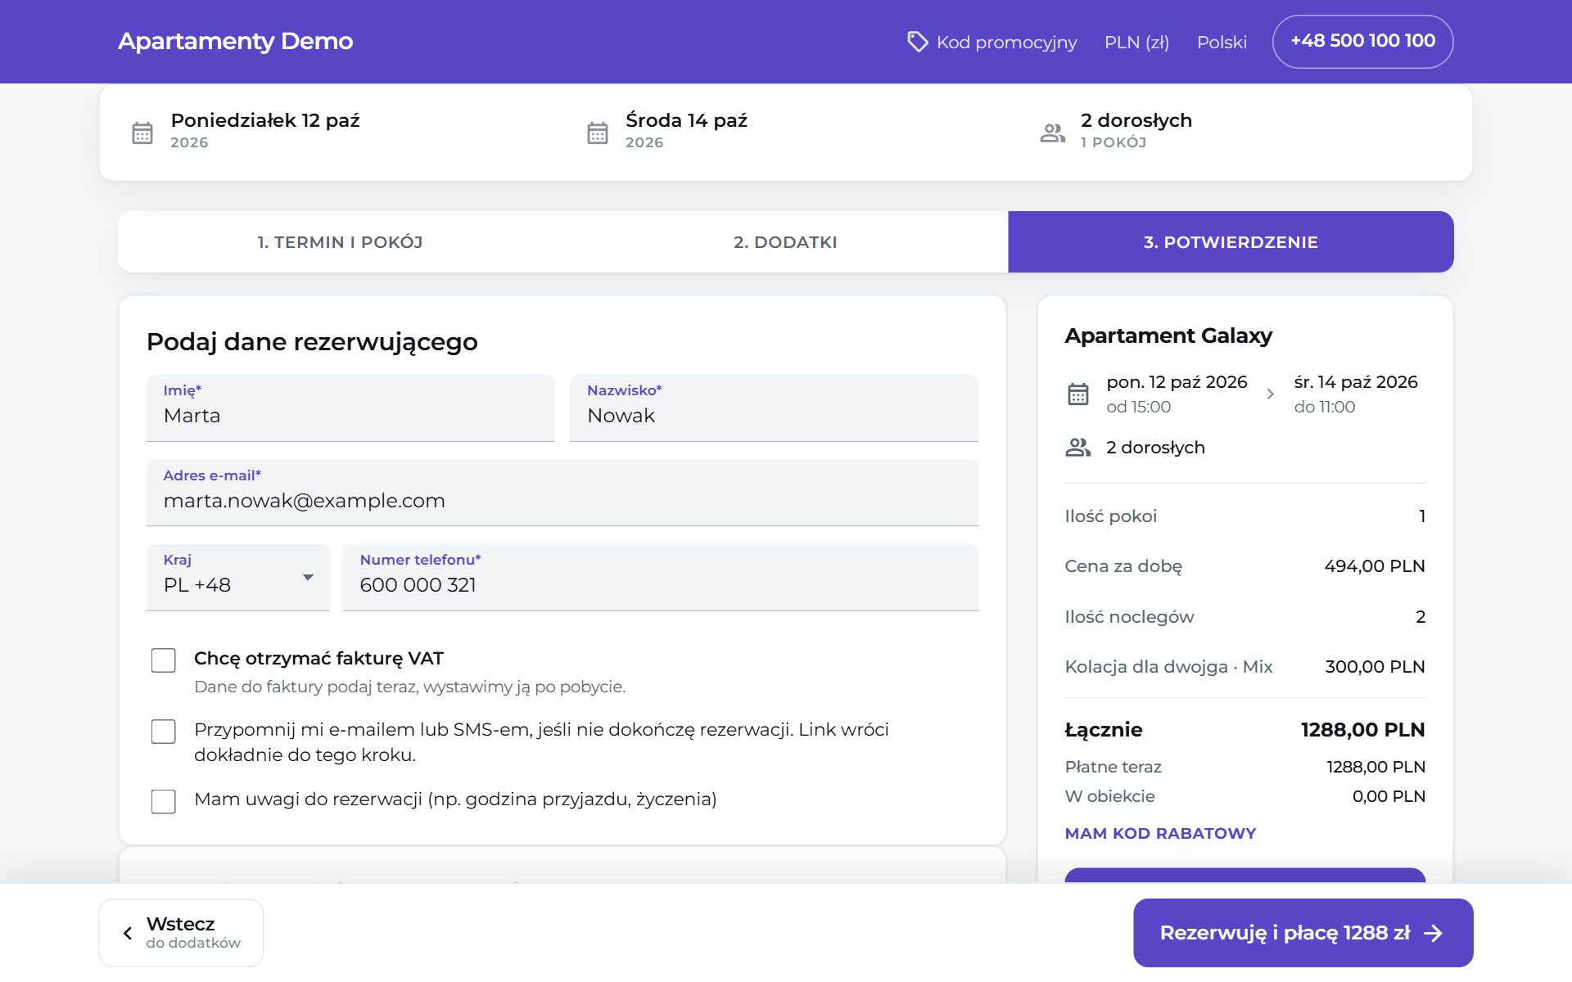Screen dimensions: 1572x982
Task: Go to step 1. TERMIN I POKÓJ
Action: 340,242
